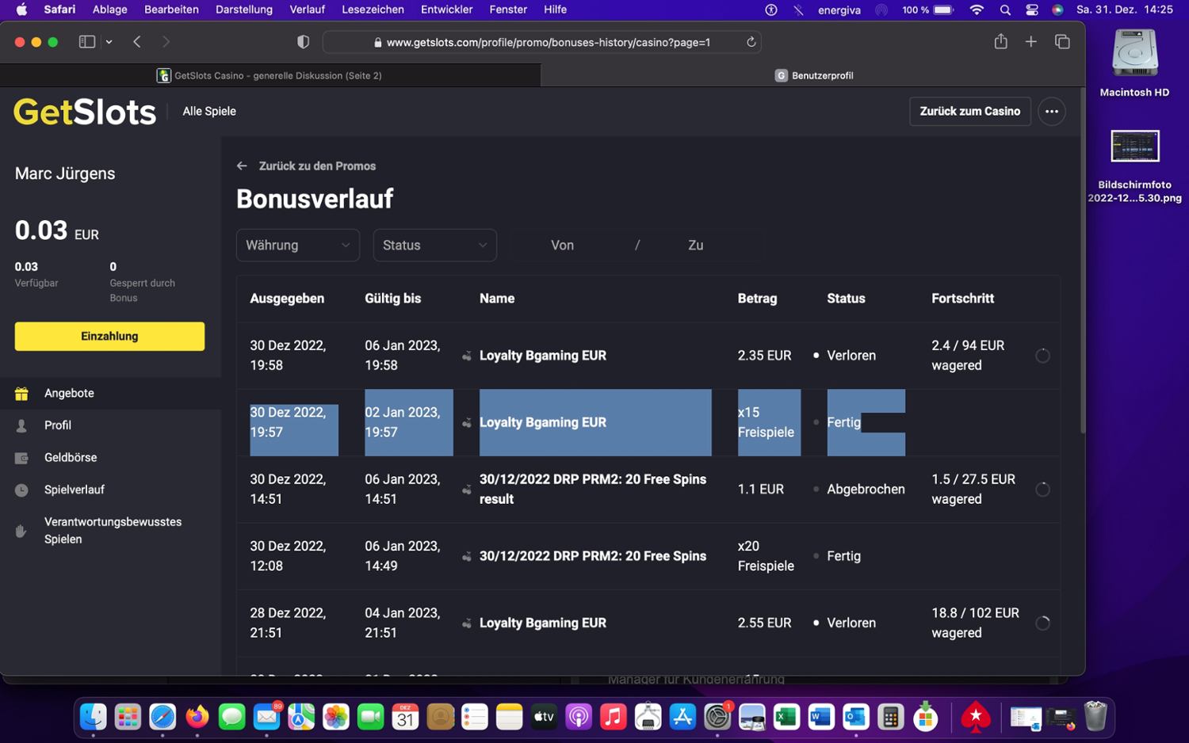1189x743 pixels.
Task: Open Angebote via the gift icon
Action: click(21, 393)
